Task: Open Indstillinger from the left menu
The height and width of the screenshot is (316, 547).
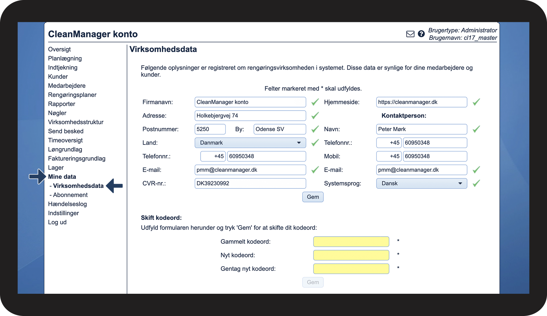Action: tap(63, 213)
